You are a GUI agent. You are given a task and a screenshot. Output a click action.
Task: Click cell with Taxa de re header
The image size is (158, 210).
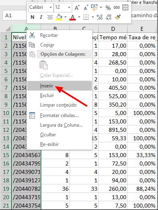142,37
